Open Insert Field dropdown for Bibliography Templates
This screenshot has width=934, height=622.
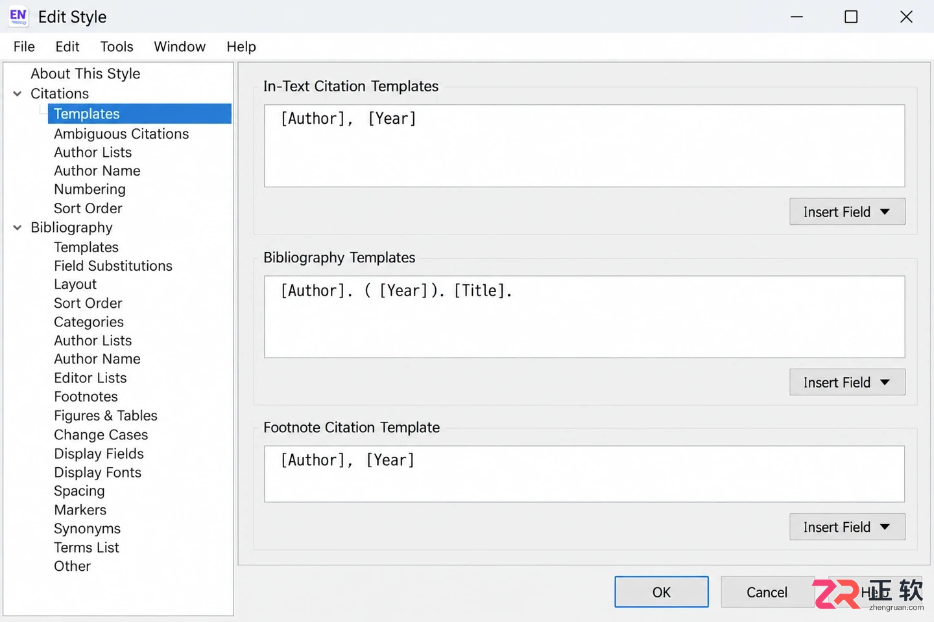[x=847, y=382]
